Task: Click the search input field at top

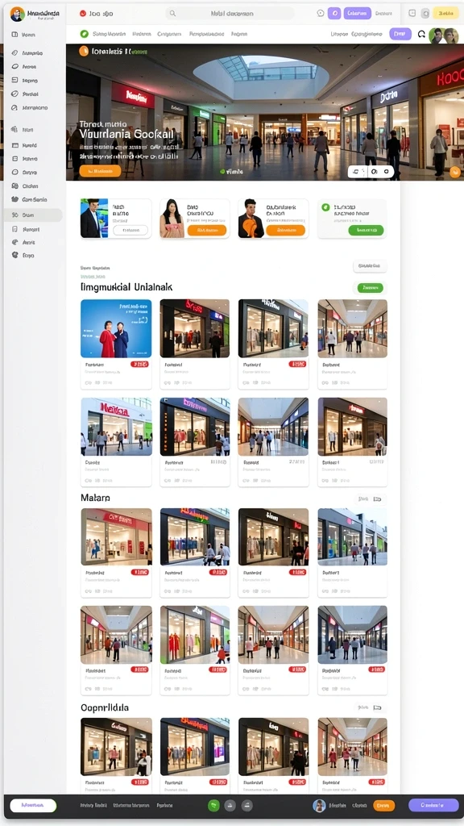Action: [230, 14]
